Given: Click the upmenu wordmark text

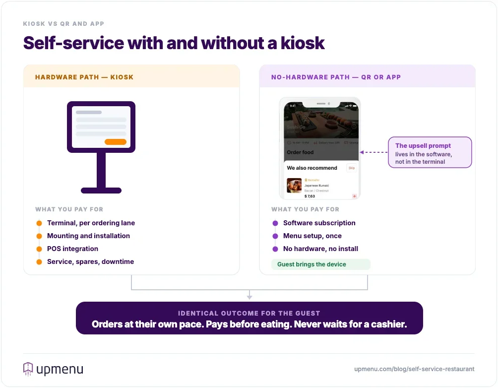Looking at the screenshot, I should pos(60,369).
